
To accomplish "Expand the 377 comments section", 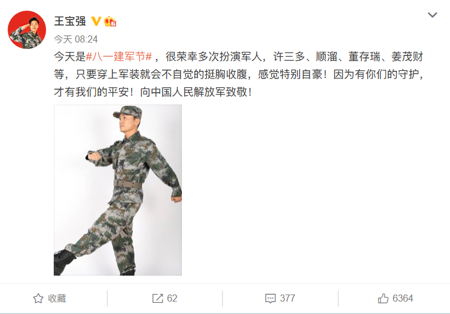I will click(x=280, y=299).
